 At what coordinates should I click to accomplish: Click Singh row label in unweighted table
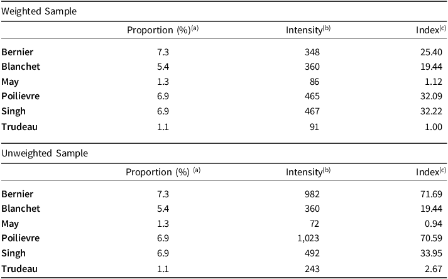pyautogui.click(x=13, y=254)
